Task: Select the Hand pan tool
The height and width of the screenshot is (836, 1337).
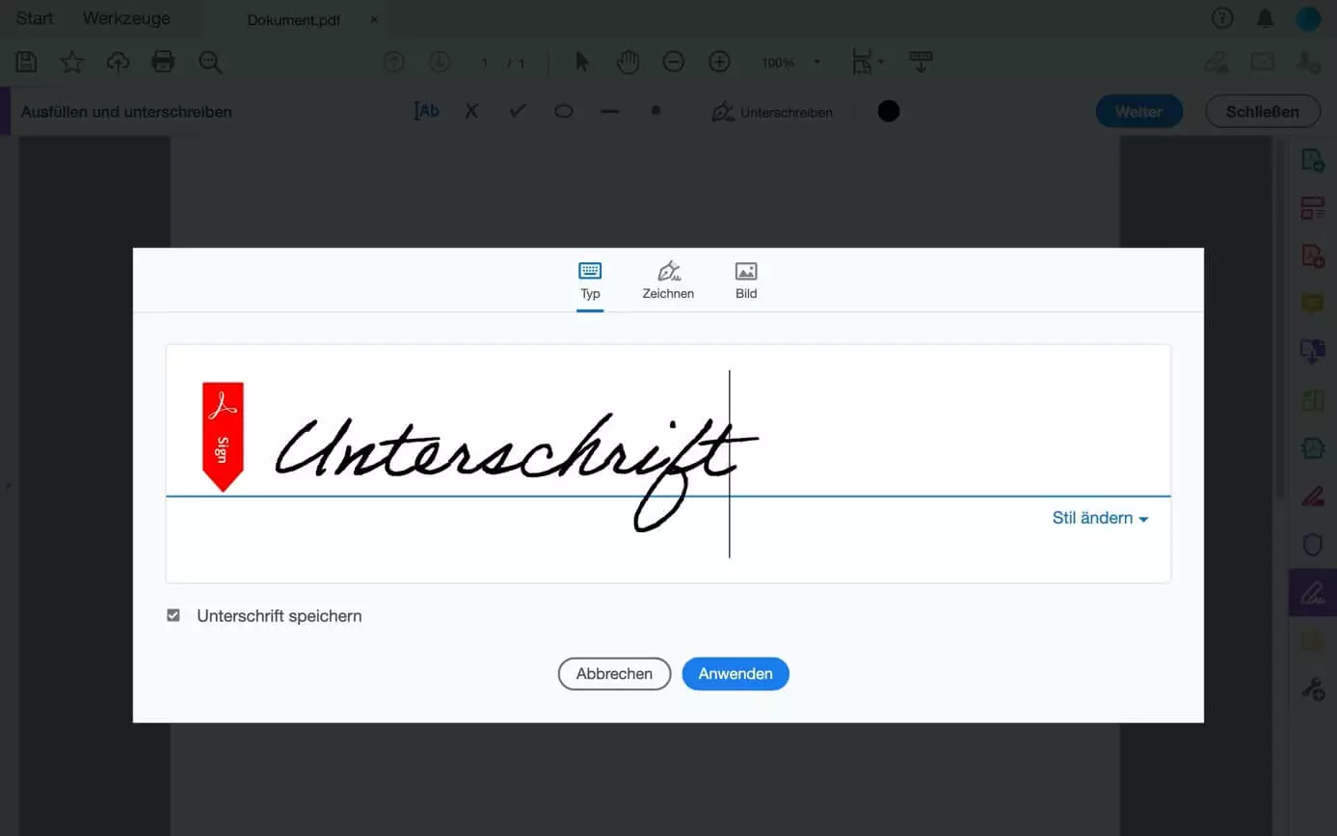Action: coord(628,63)
